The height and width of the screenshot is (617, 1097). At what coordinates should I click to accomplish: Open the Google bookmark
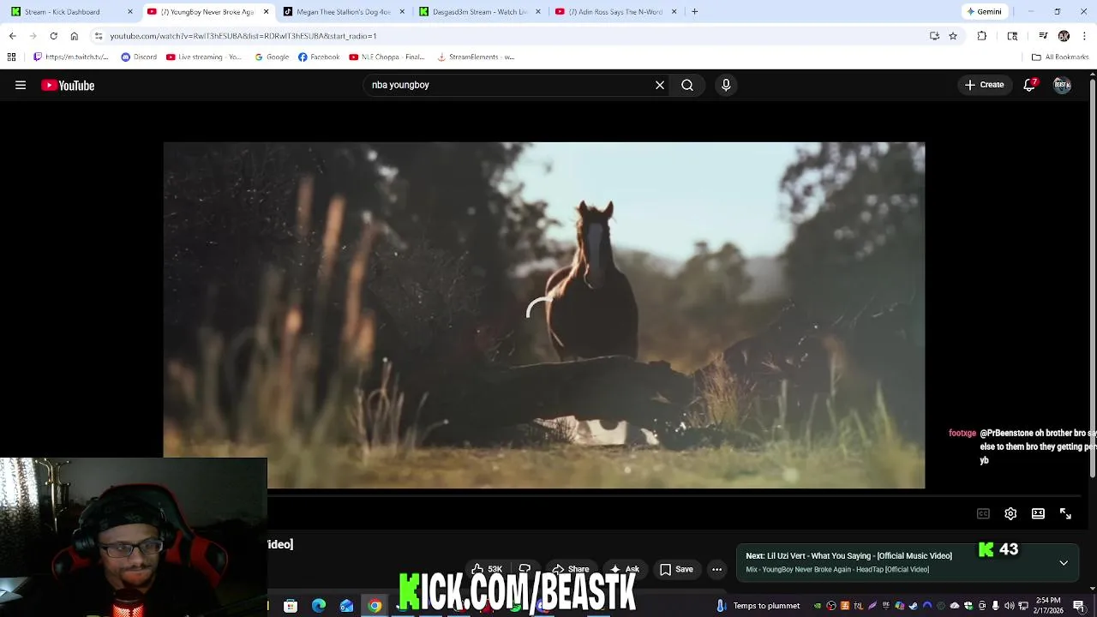click(272, 57)
